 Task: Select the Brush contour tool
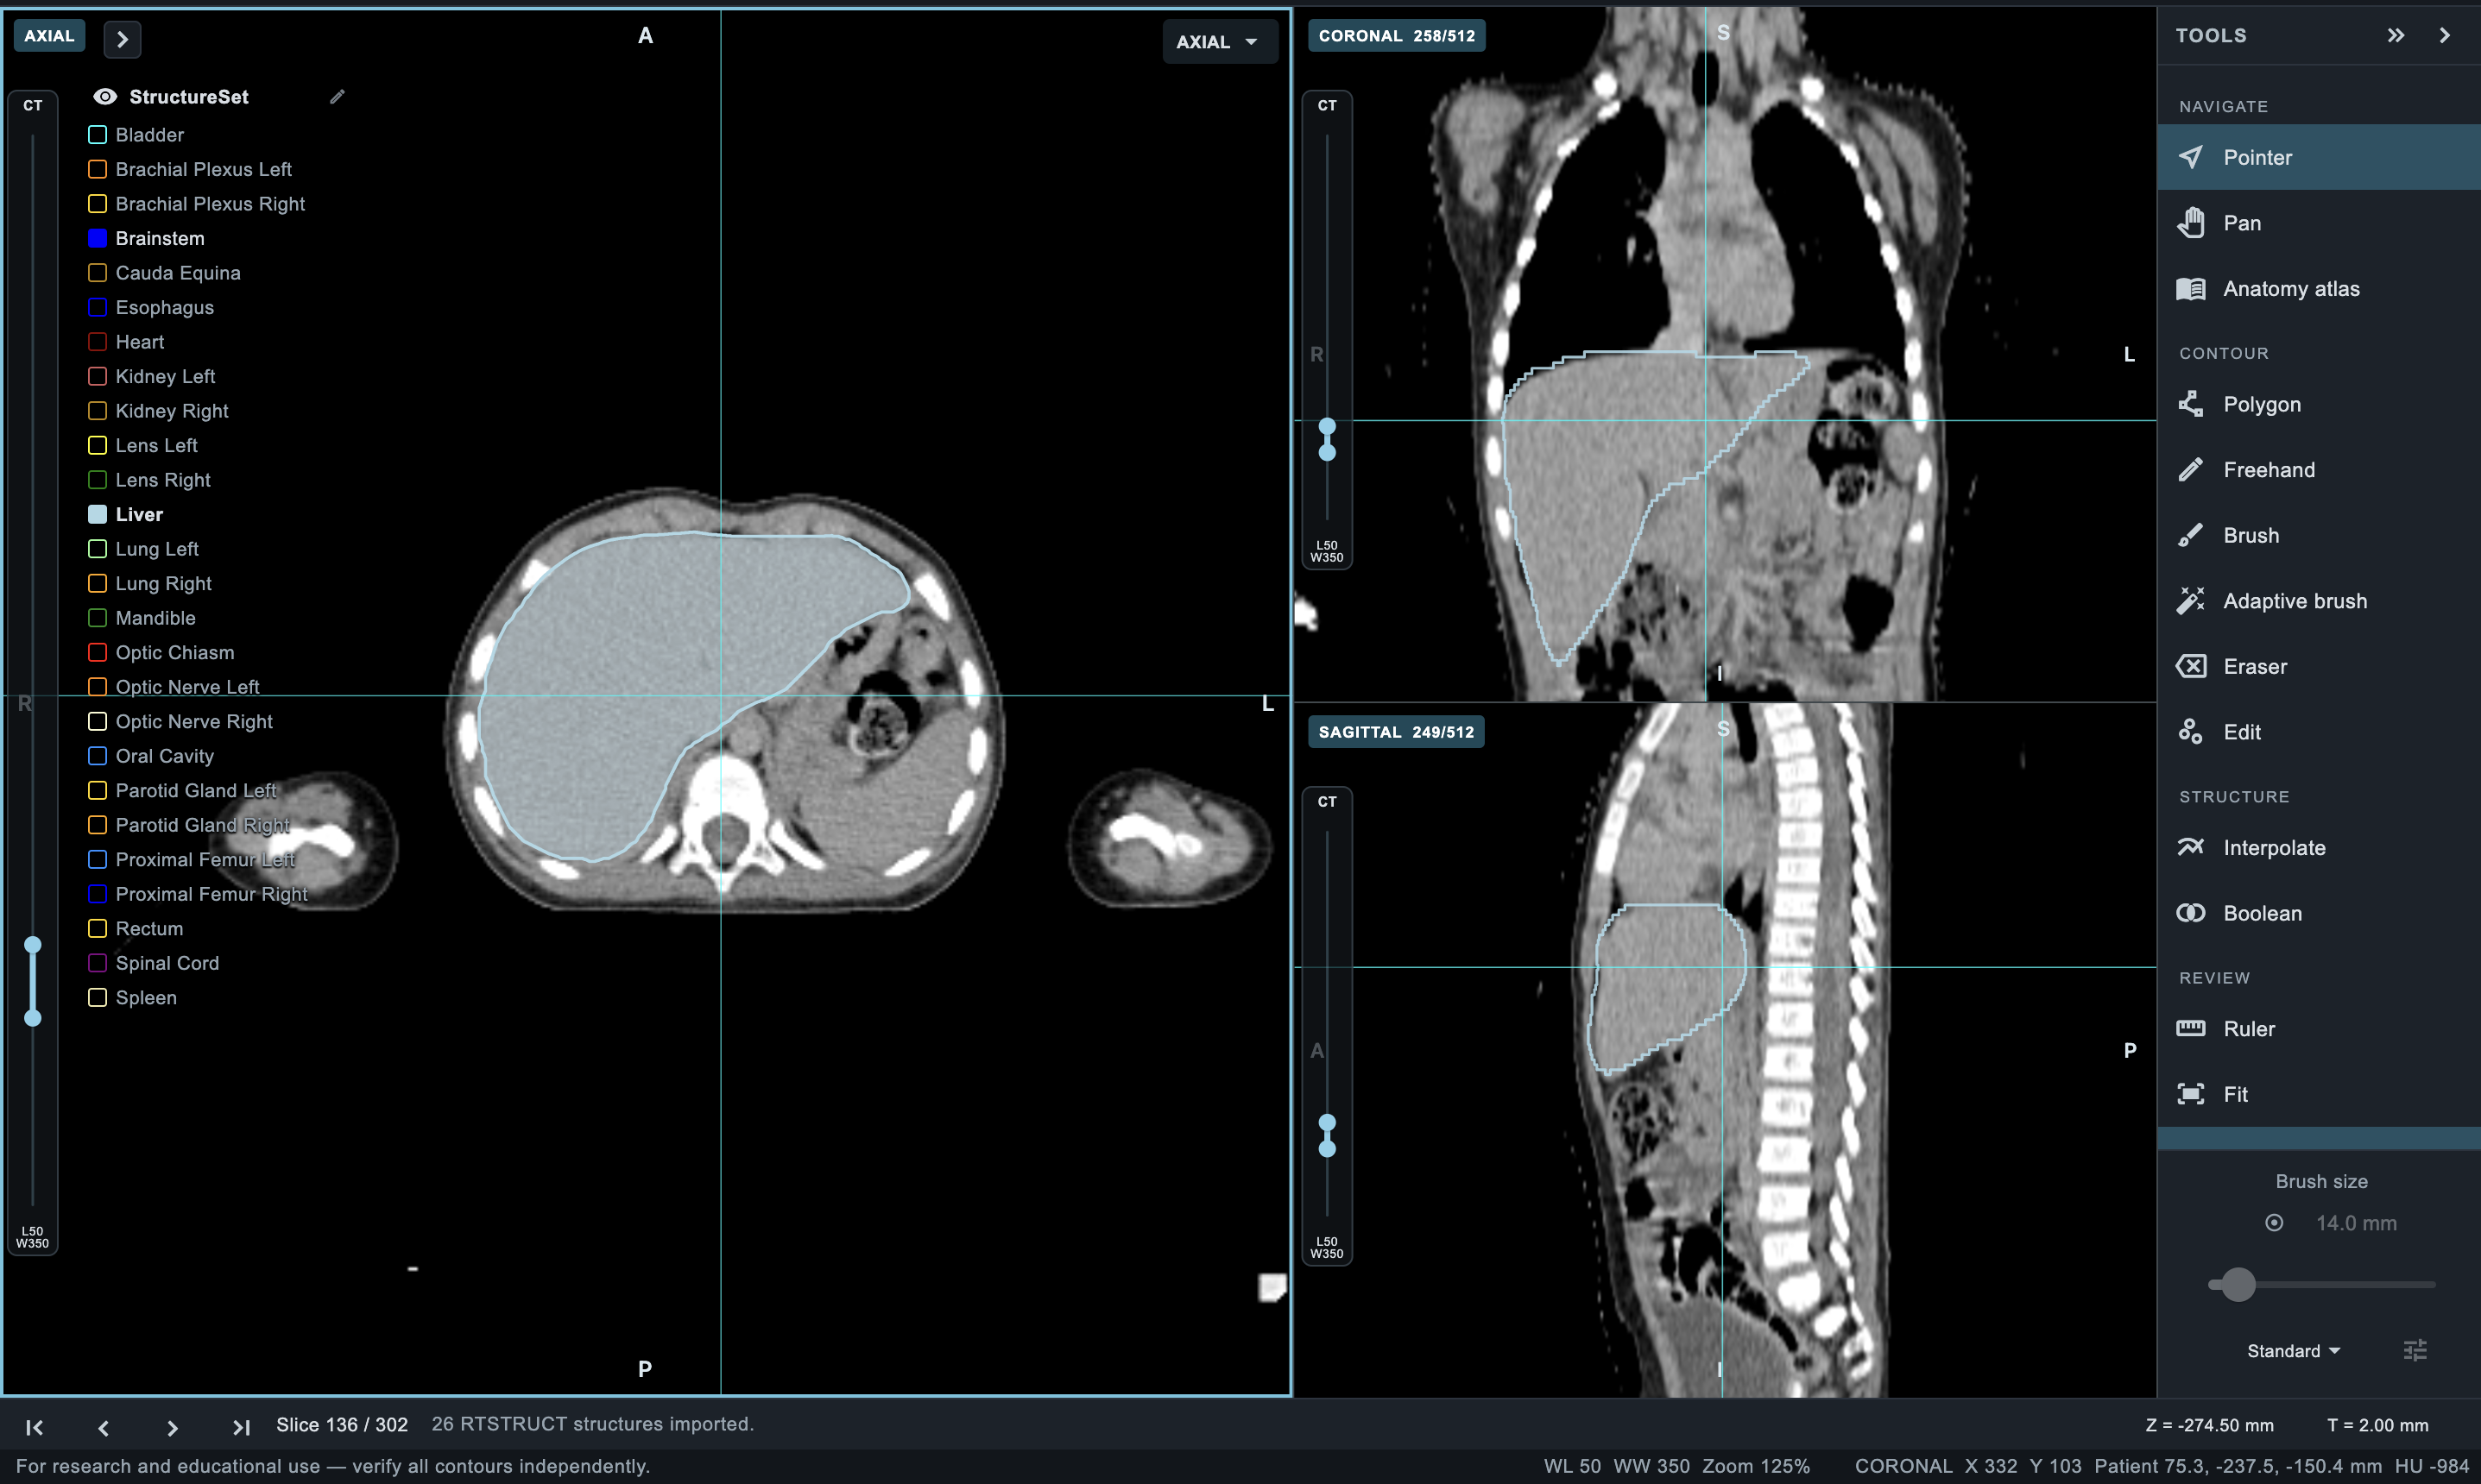2318,535
